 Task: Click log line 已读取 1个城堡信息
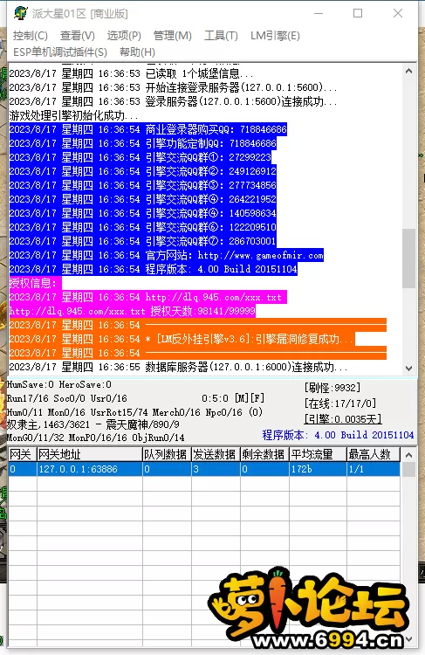131,73
